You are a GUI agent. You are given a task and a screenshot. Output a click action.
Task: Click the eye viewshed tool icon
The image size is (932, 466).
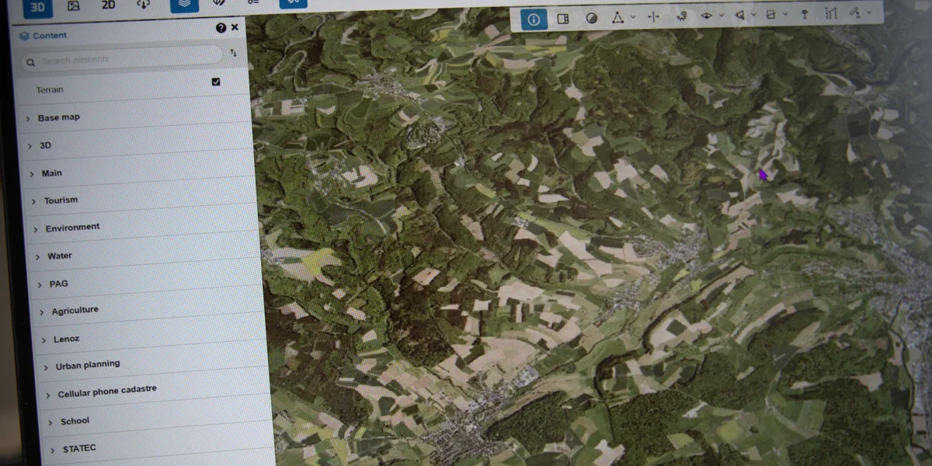707,16
